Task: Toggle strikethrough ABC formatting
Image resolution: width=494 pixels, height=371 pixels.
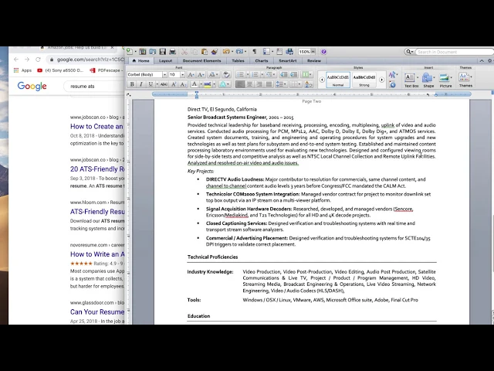Action: click(x=164, y=84)
